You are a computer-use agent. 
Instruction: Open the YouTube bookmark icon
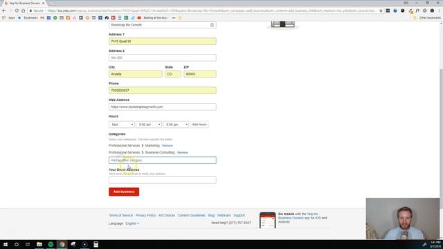tap(139, 18)
